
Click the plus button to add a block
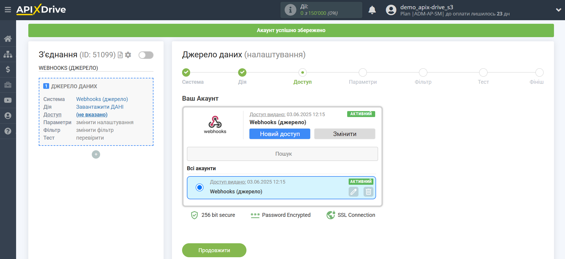pos(96,154)
